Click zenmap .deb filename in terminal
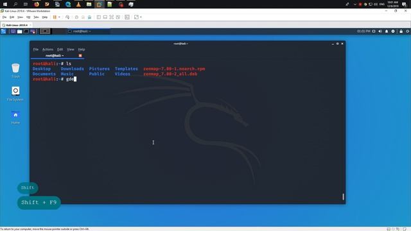Image resolution: width=411 pixels, height=231 pixels. [170, 74]
